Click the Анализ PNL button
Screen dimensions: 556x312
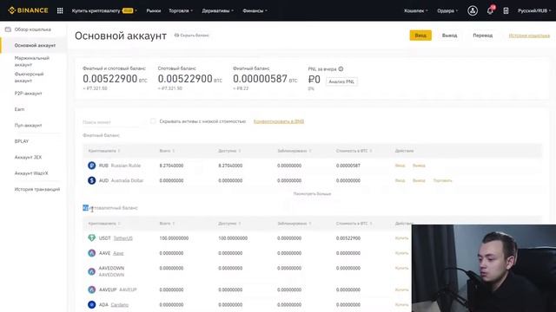[341, 81]
